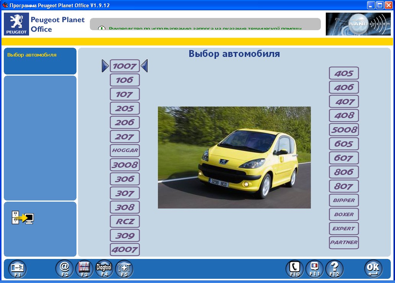The width and height of the screenshot is (395, 283).
Task: Pick the EXPERT van model
Action: click(344, 228)
